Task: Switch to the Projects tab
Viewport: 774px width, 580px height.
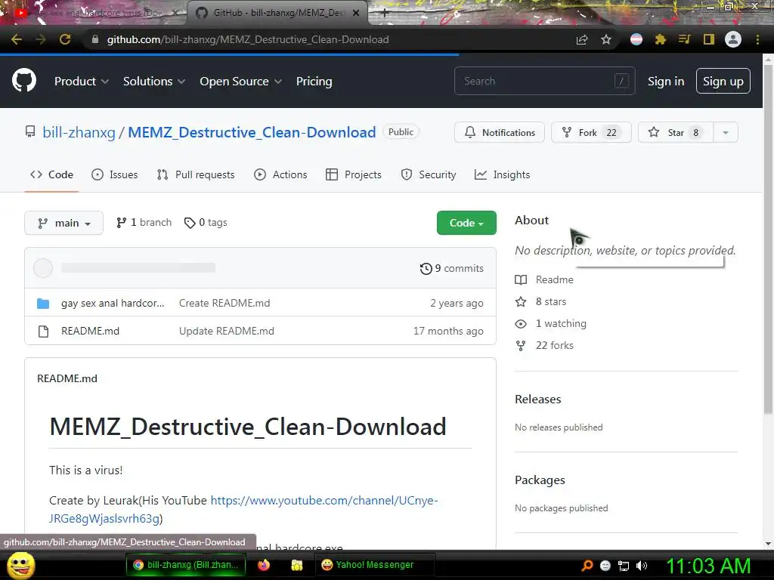Action: (x=354, y=174)
